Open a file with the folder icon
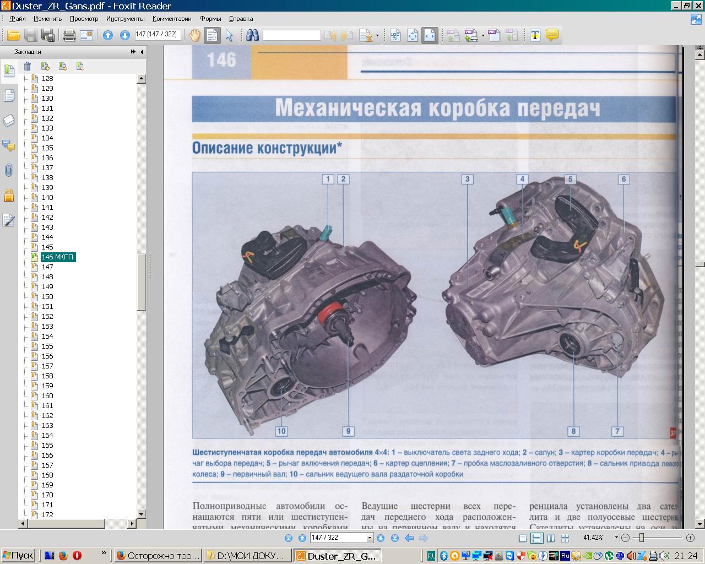Screen dimensions: 705x564 (x=13, y=35)
